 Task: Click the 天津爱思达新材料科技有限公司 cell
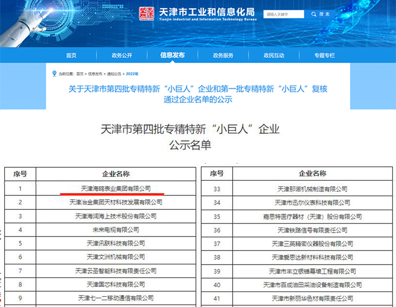313,257
